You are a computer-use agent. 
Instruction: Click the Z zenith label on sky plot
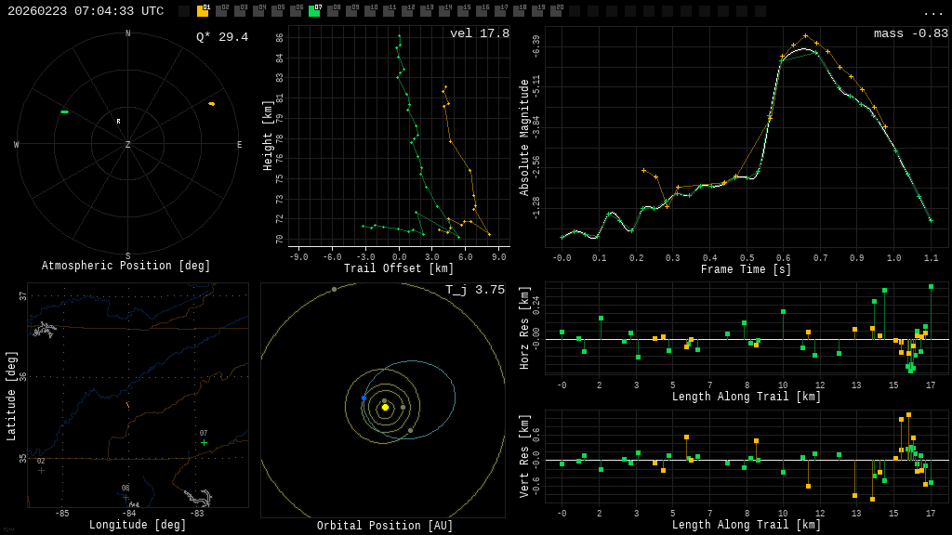[x=127, y=144]
